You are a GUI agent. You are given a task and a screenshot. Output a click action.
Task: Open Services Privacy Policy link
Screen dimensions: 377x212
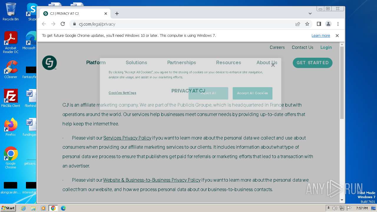[127, 138]
